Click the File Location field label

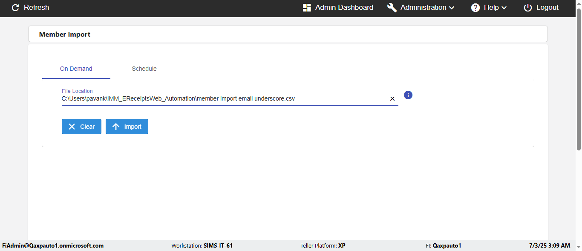(77, 91)
